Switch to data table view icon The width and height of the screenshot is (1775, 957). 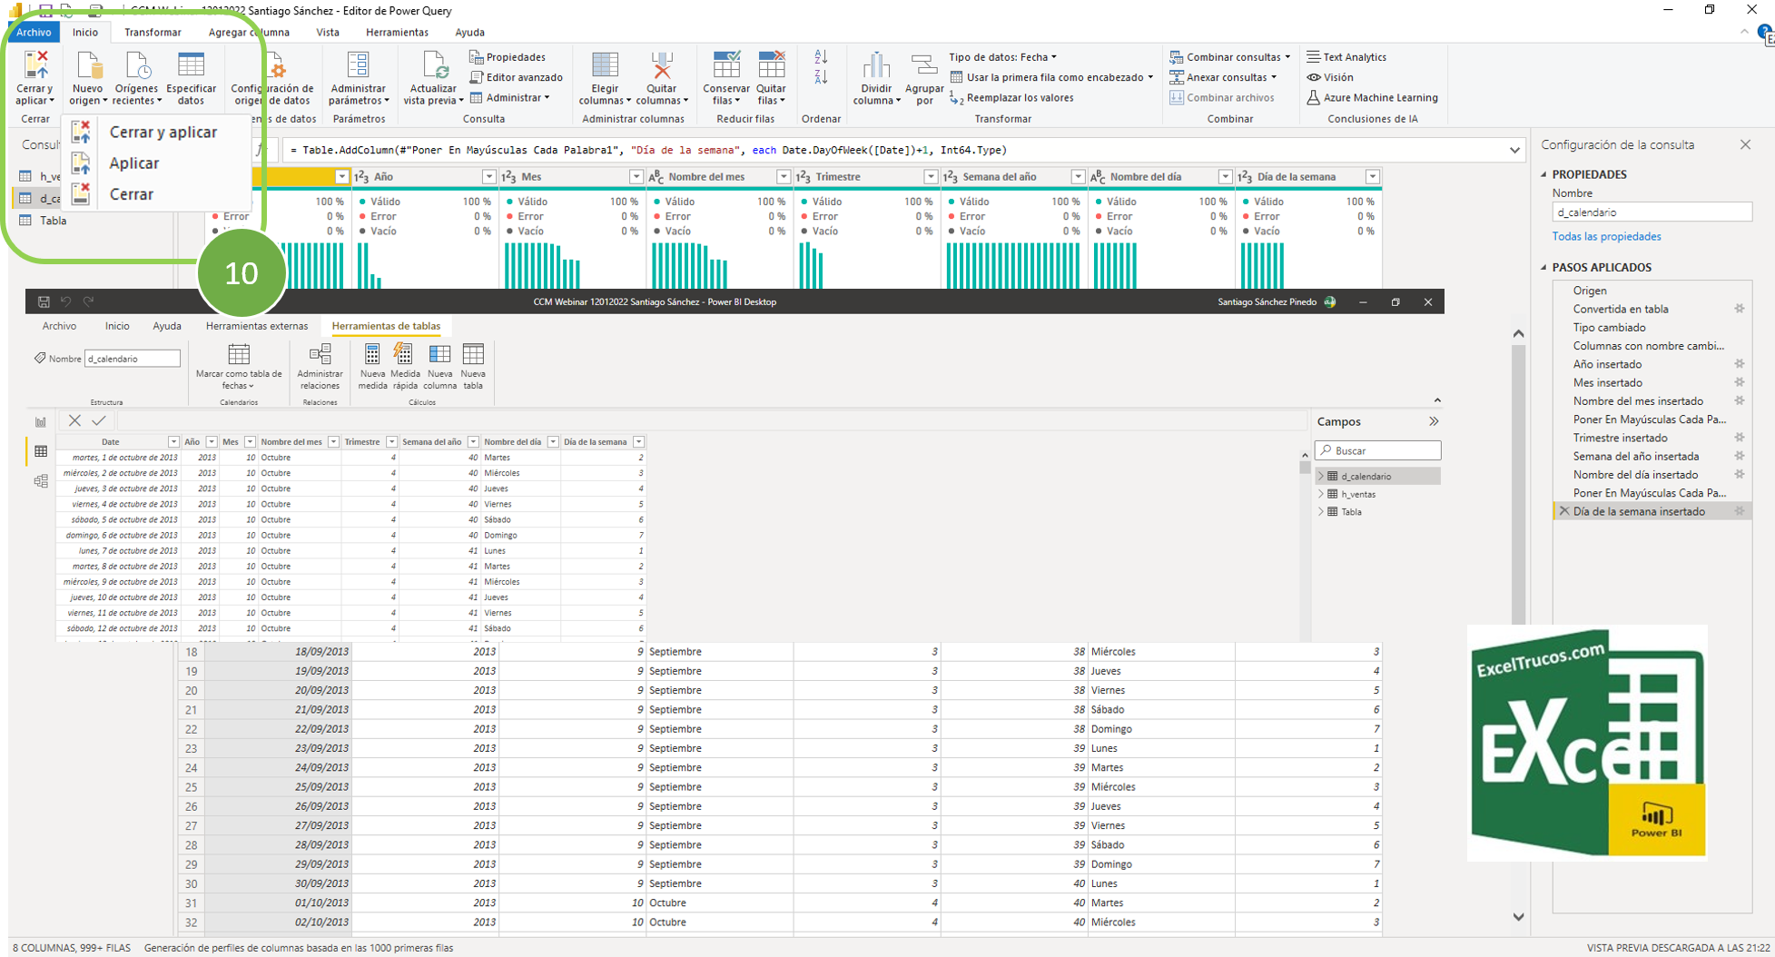coord(41,451)
